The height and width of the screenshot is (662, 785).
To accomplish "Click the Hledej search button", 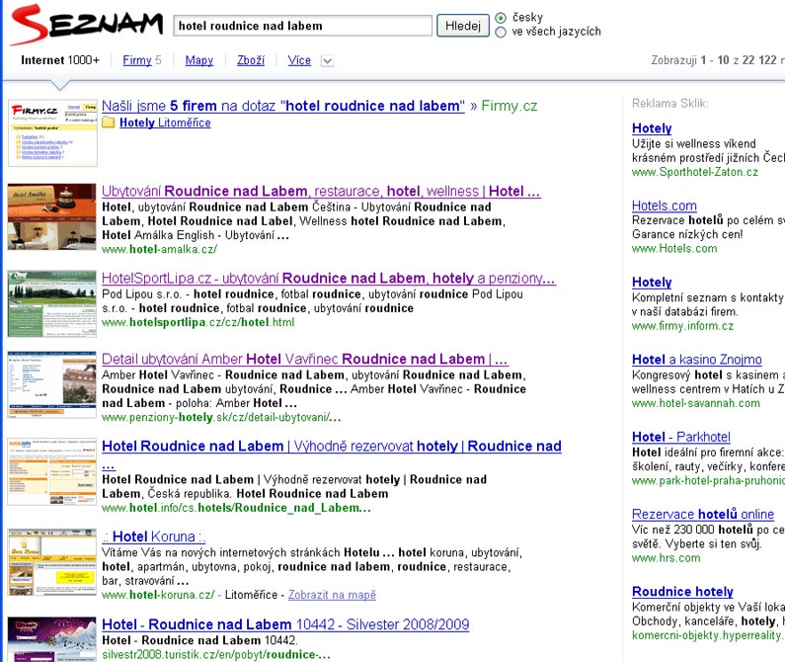I will 462,26.
